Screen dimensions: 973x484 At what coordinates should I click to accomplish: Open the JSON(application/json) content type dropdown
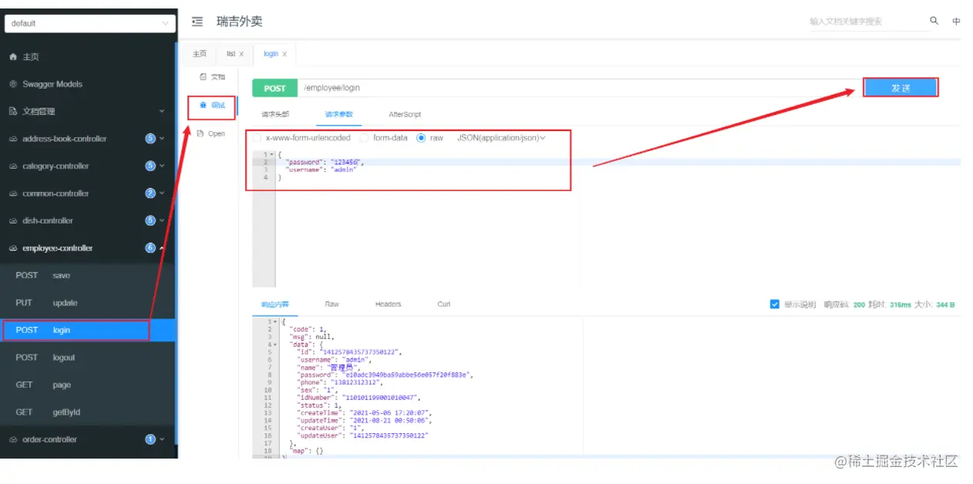pyautogui.click(x=501, y=138)
